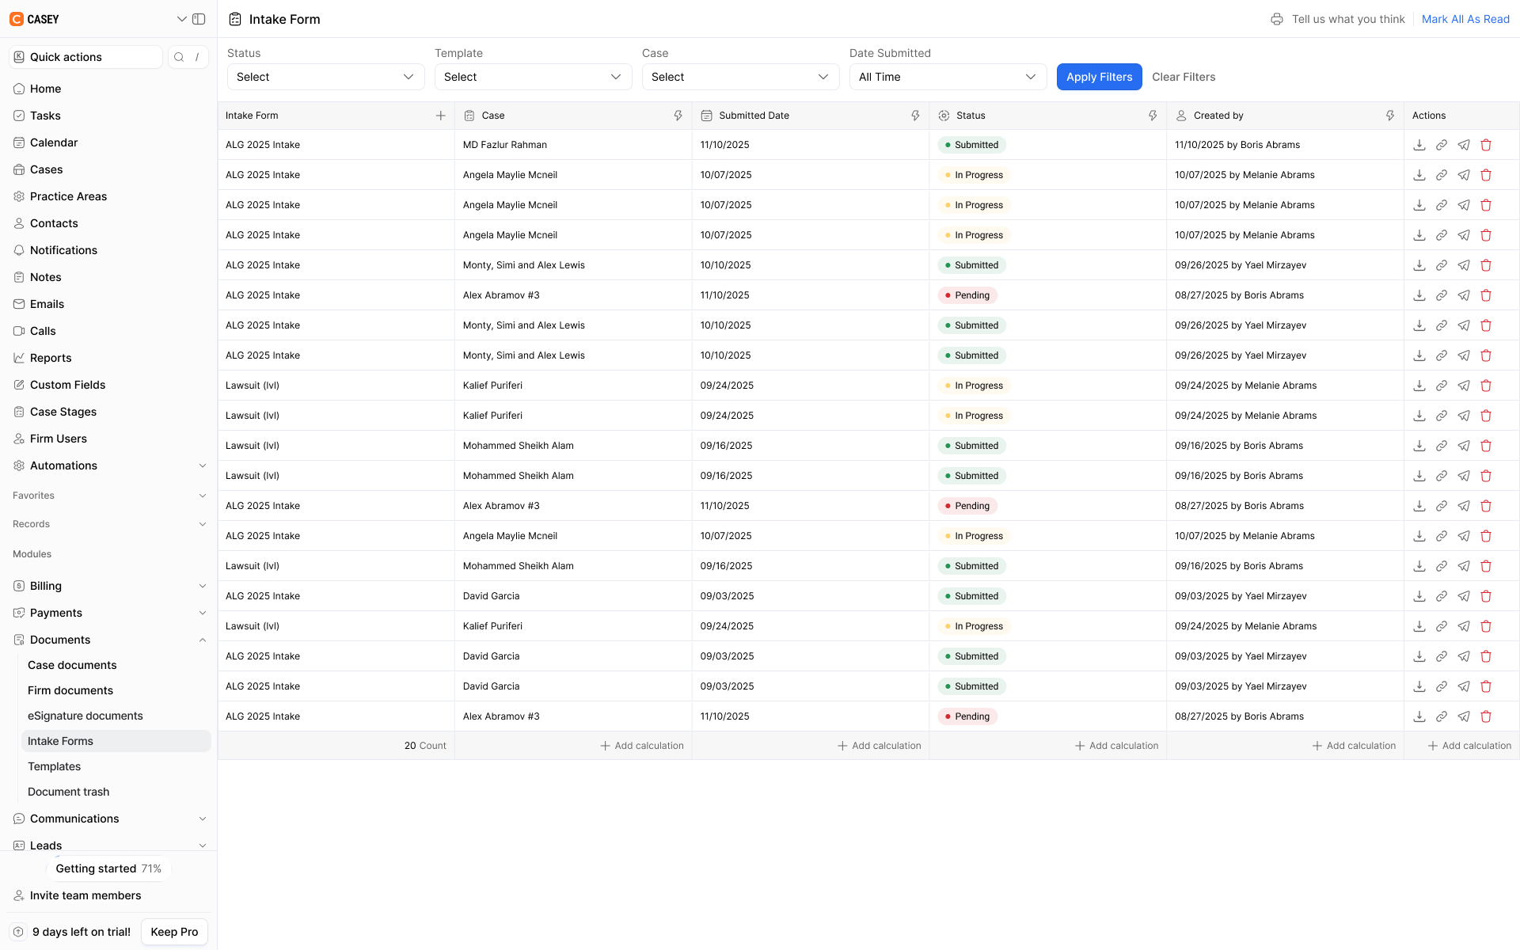1520x950 pixels.
Task: Click lightning icon in Case column header
Action: pyautogui.click(x=678, y=116)
